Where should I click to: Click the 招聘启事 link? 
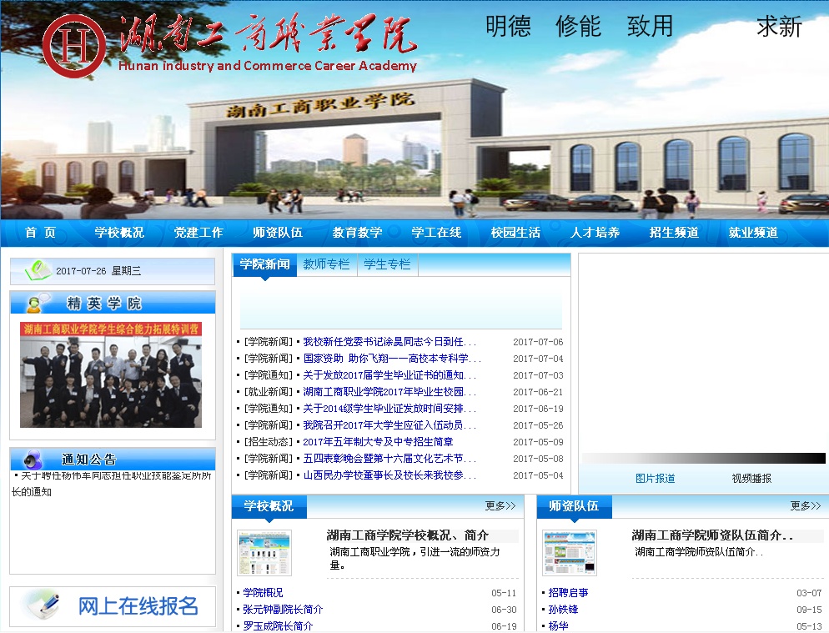pos(568,593)
